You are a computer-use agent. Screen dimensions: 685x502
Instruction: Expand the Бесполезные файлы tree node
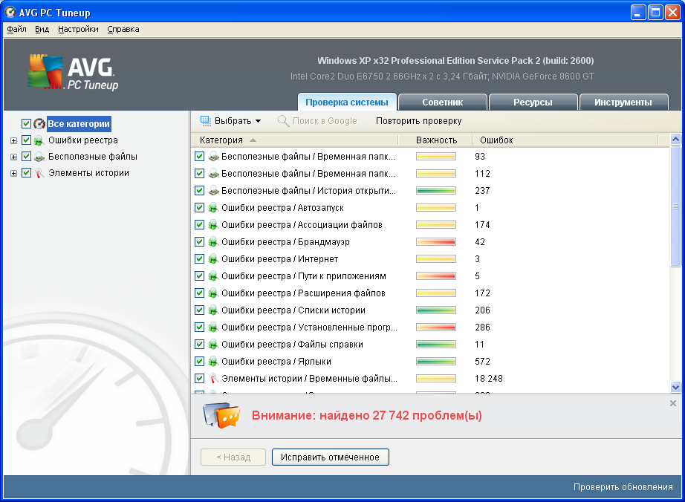tap(13, 157)
